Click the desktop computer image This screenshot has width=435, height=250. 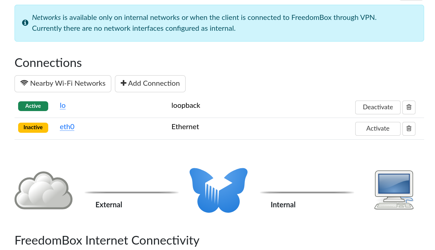coord(394,190)
